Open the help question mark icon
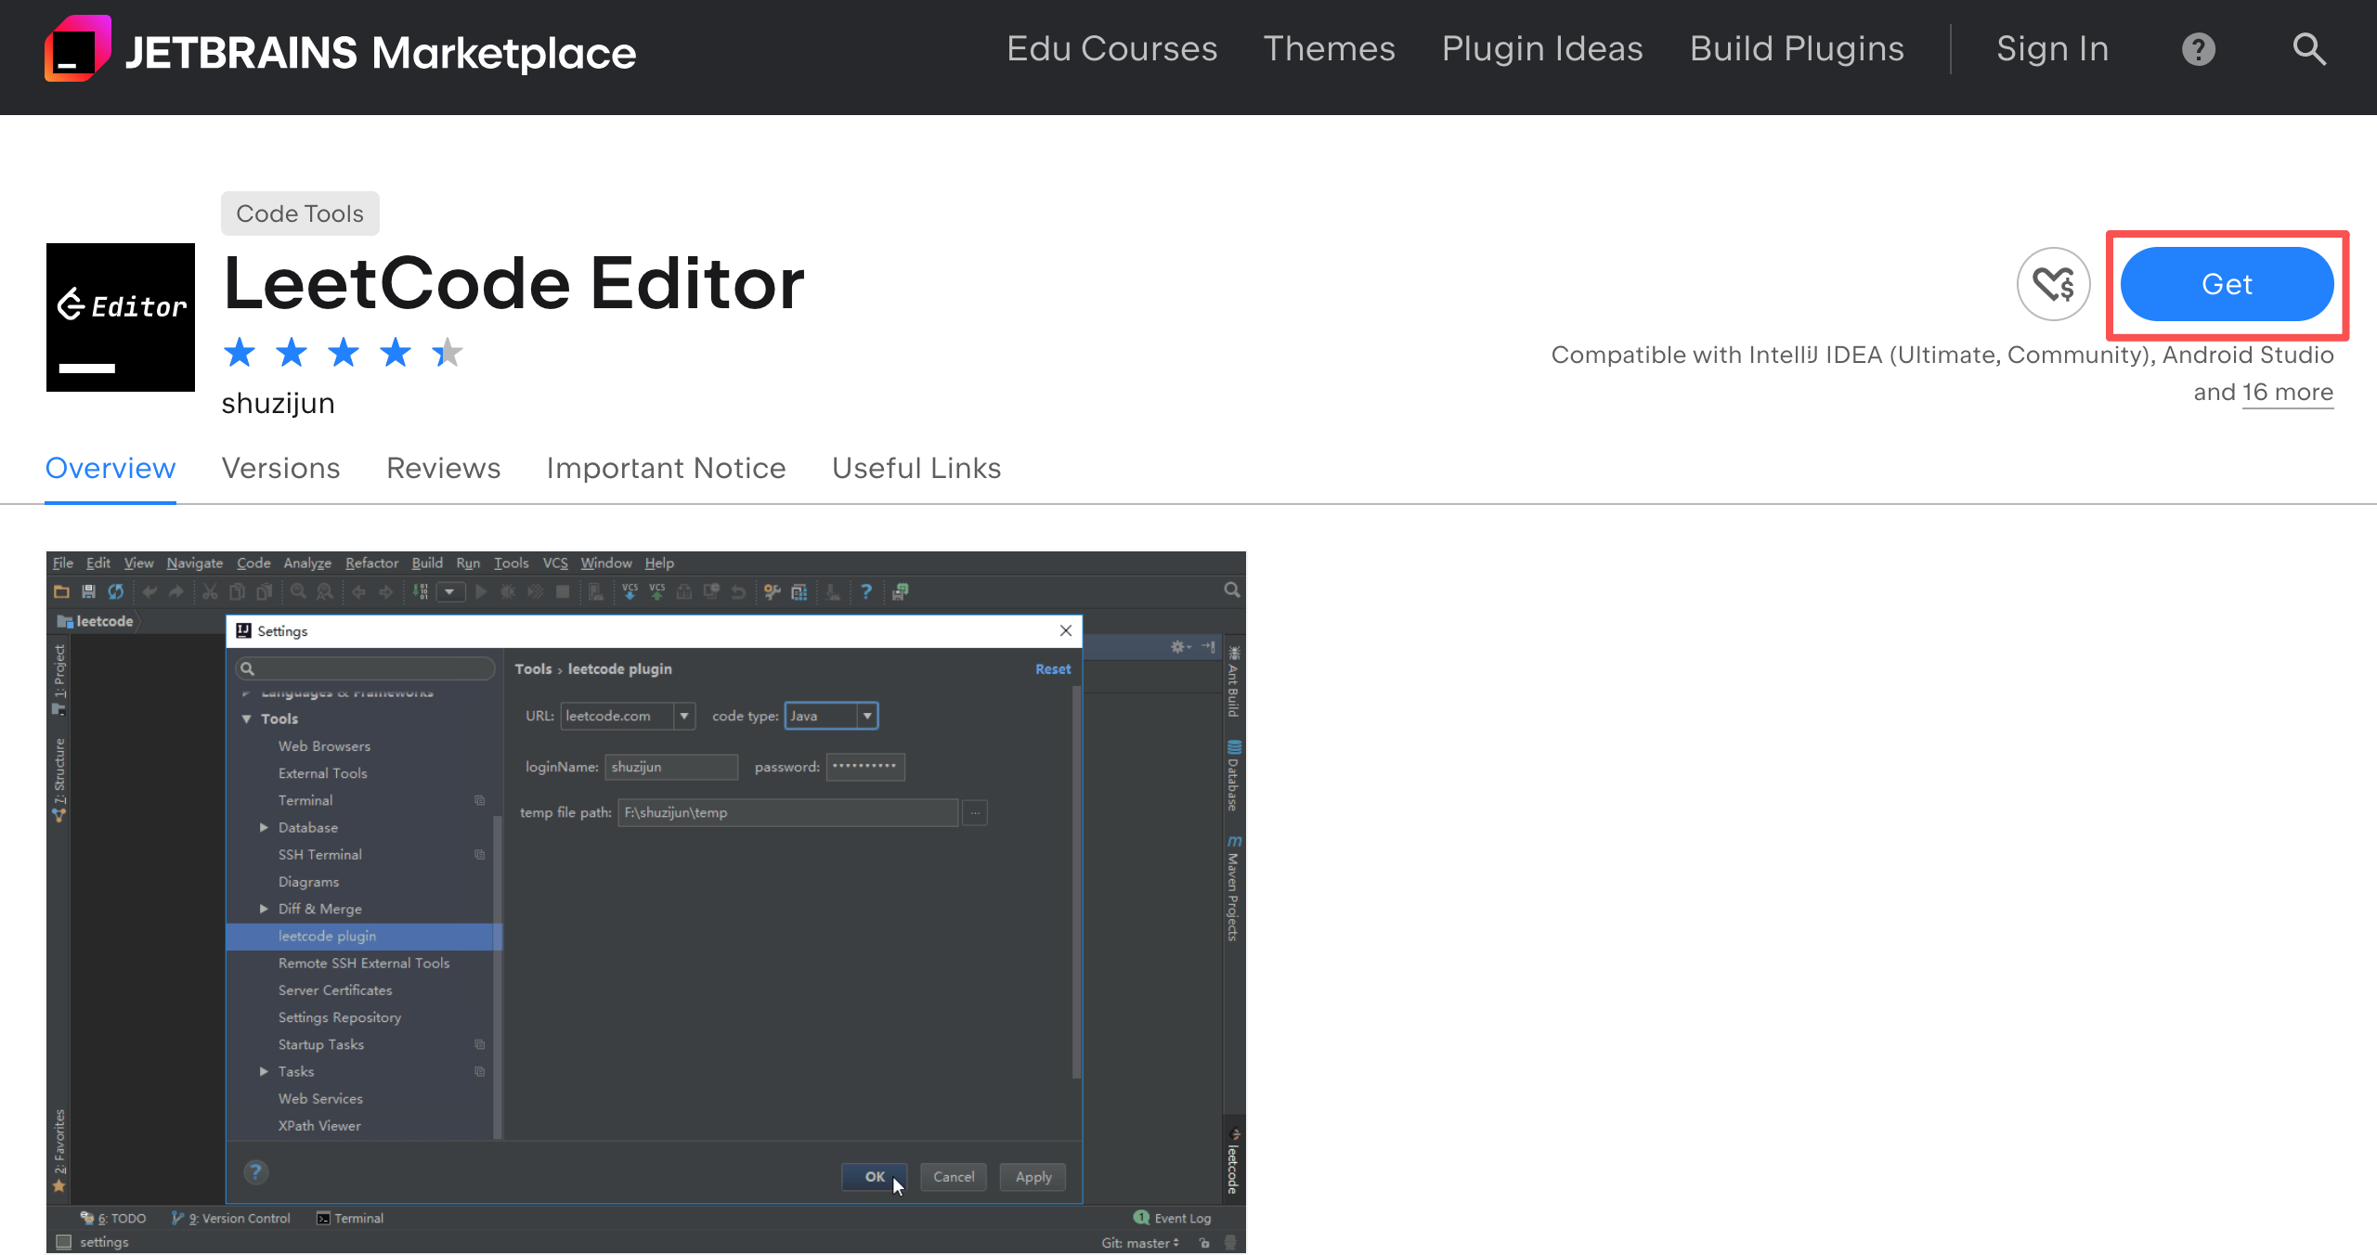The height and width of the screenshot is (1255, 2377). [2198, 49]
